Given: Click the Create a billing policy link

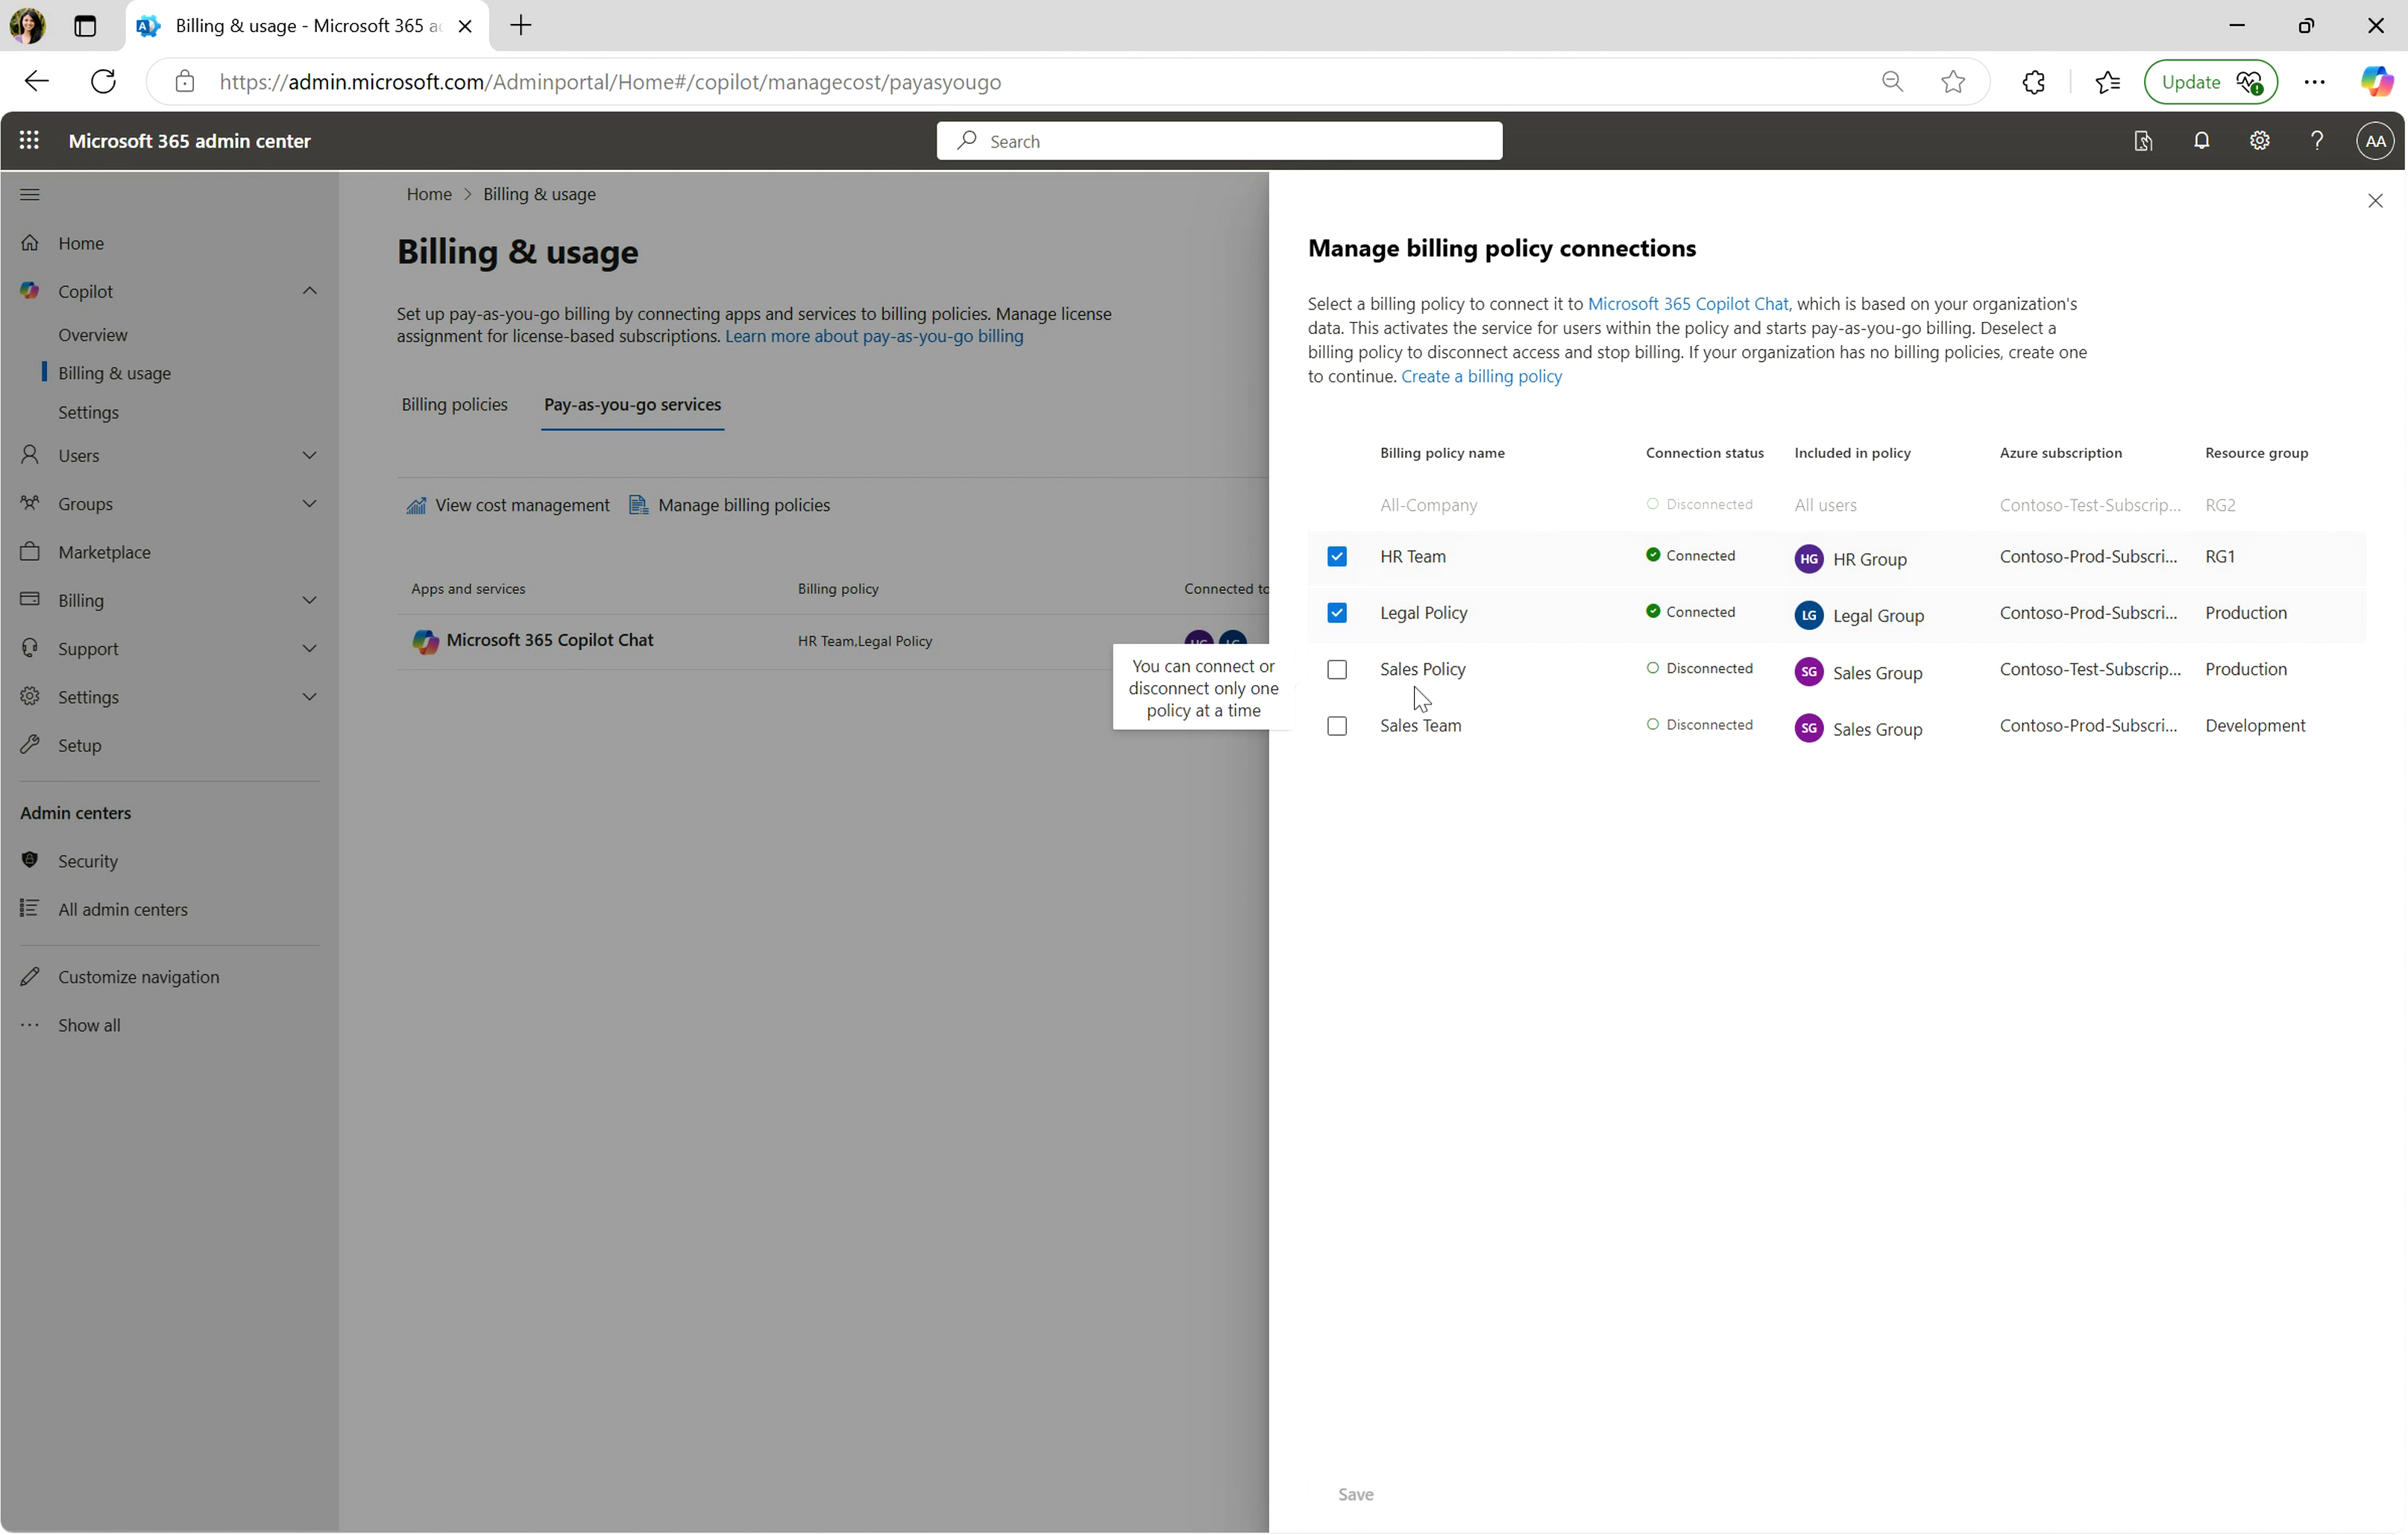Looking at the screenshot, I should coord(1481,377).
